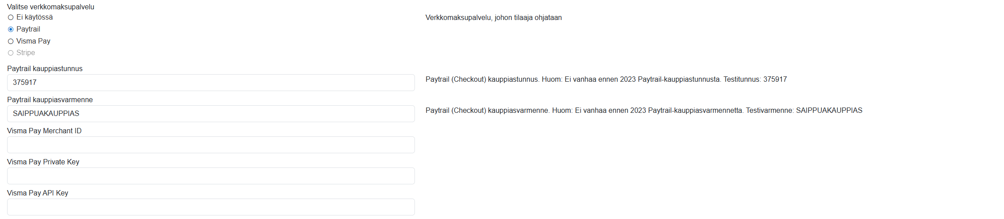The height and width of the screenshot is (219, 1004).
Task: Click the Paytrail kauppiastunnus field containing 375917
Action: pyautogui.click(x=211, y=83)
